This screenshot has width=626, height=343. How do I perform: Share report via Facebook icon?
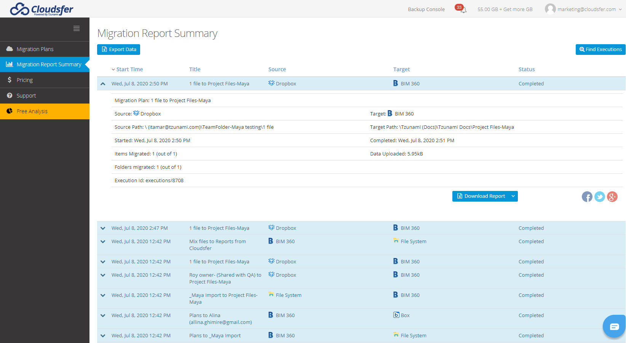[x=587, y=197]
